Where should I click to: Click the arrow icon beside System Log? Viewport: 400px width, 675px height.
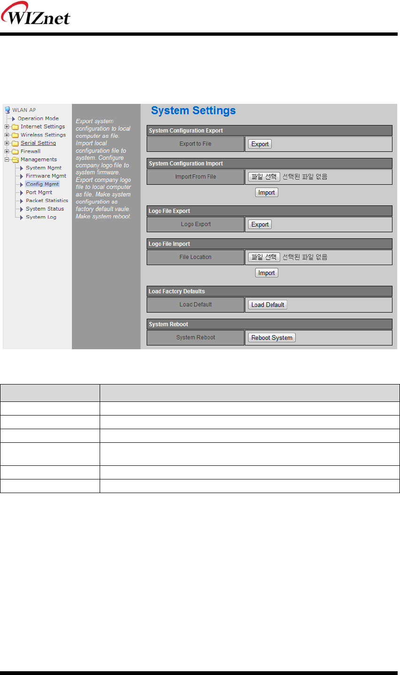point(22,217)
